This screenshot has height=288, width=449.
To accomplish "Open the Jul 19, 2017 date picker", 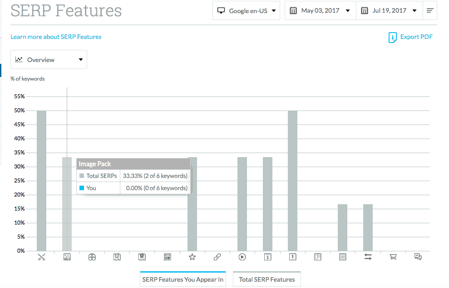I will [390, 10].
